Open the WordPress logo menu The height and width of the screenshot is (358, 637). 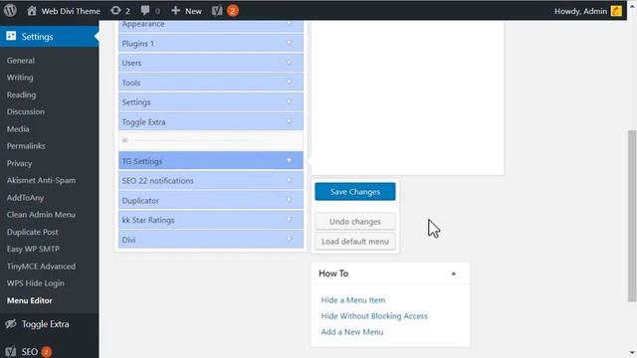(x=10, y=10)
